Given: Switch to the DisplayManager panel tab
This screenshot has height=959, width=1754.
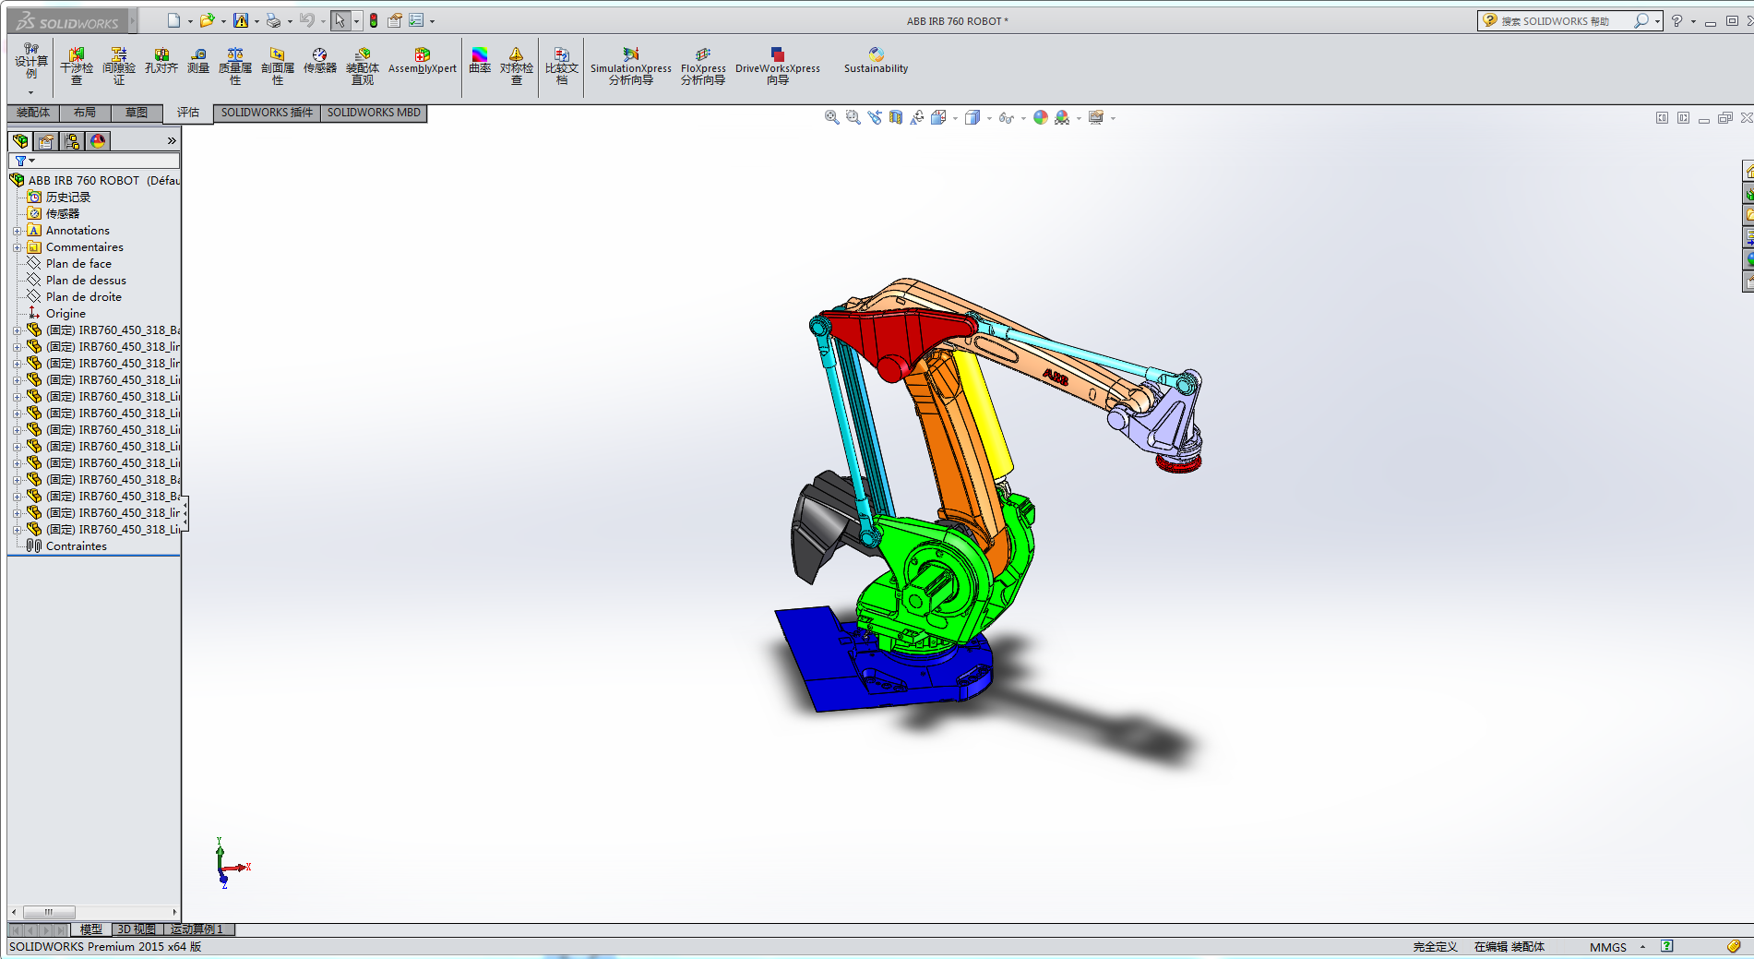Looking at the screenshot, I should [x=98, y=141].
